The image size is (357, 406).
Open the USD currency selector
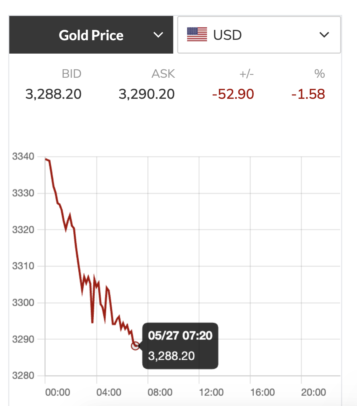point(259,35)
